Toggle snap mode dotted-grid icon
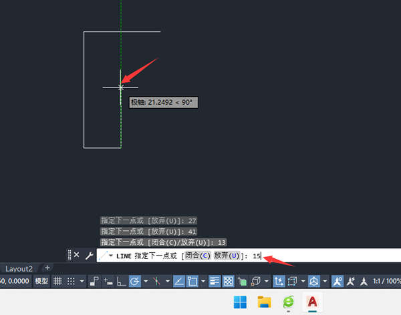Image resolution: width=401 pixels, height=315 pixels. 71,281
